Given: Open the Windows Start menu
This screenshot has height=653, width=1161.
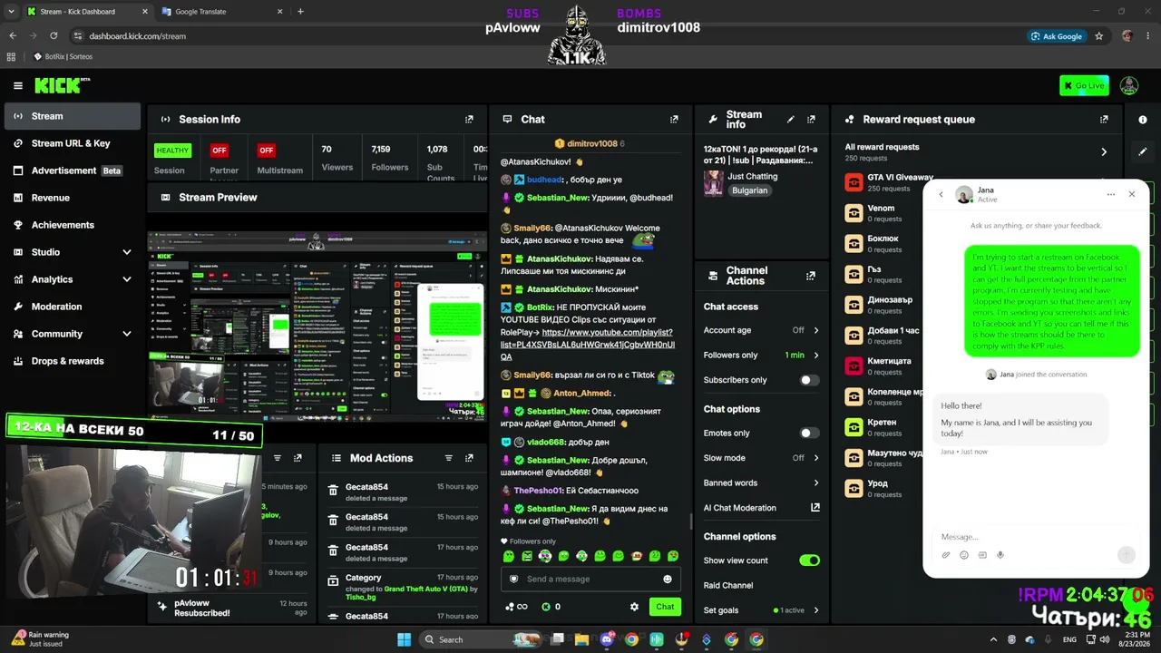Looking at the screenshot, I should point(404,639).
